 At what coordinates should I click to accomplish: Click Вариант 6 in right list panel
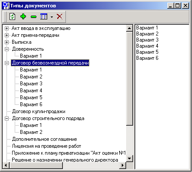click(147, 58)
